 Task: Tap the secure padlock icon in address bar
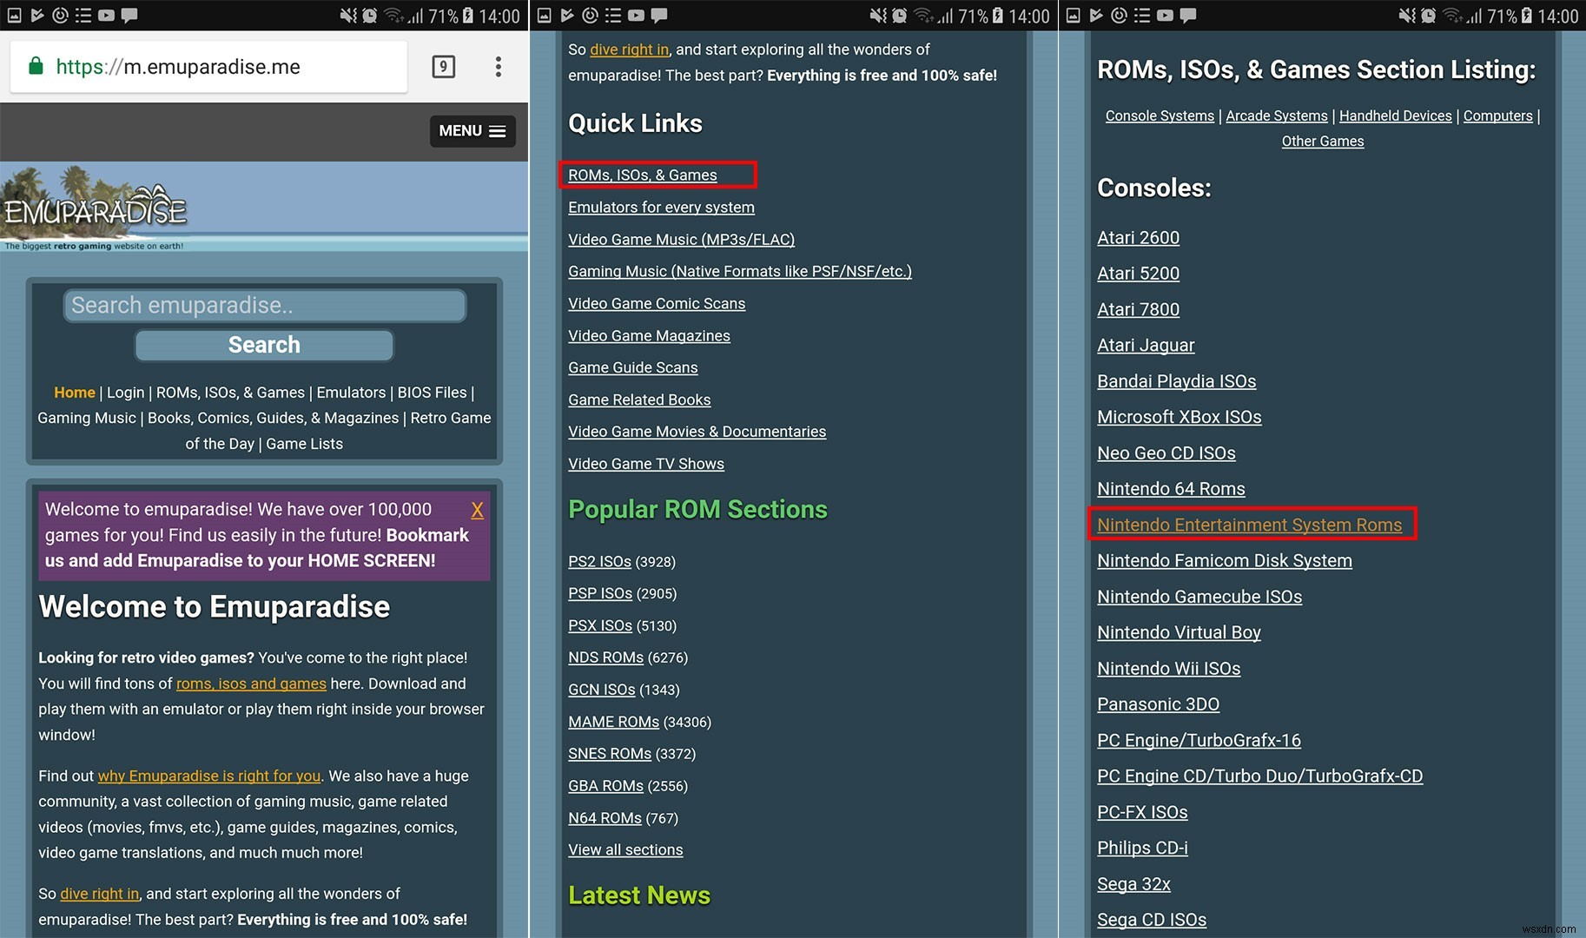36,67
